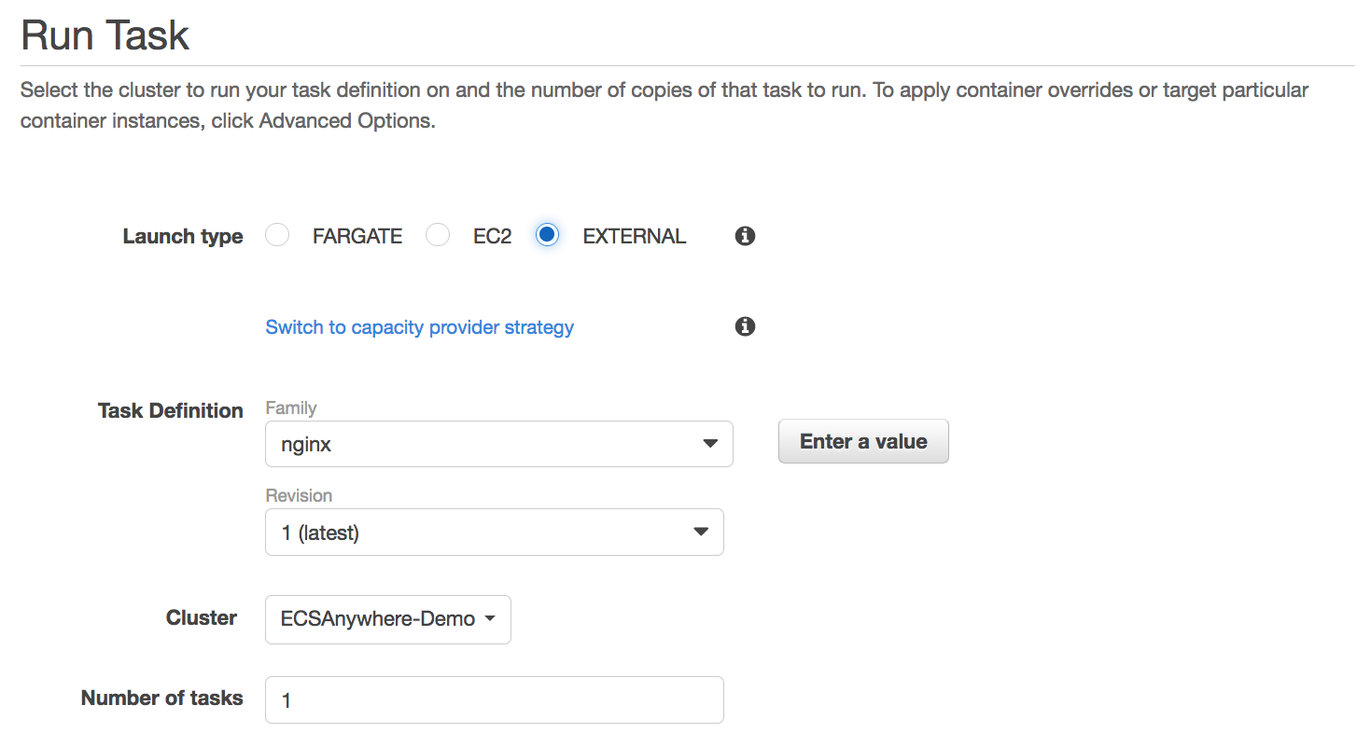1371x747 pixels.
Task: Click the Number of tasks label
Action: coord(162,698)
